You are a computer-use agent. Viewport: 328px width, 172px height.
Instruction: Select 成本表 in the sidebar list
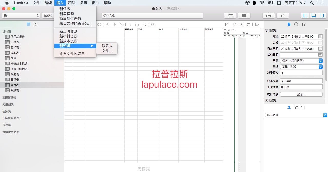click(x=15, y=53)
